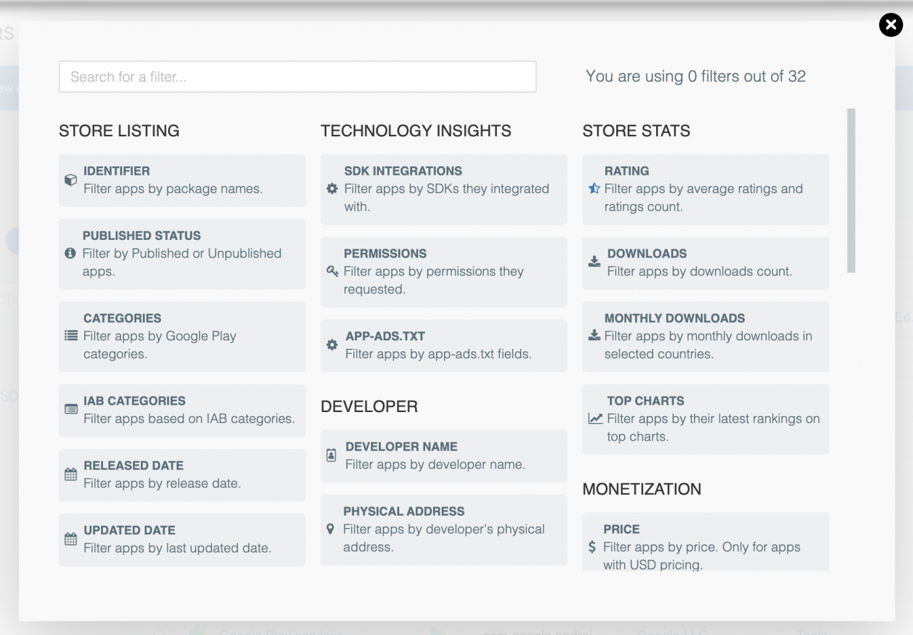
Task: Click the STORE STATS section heading
Action: [x=636, y=131]
